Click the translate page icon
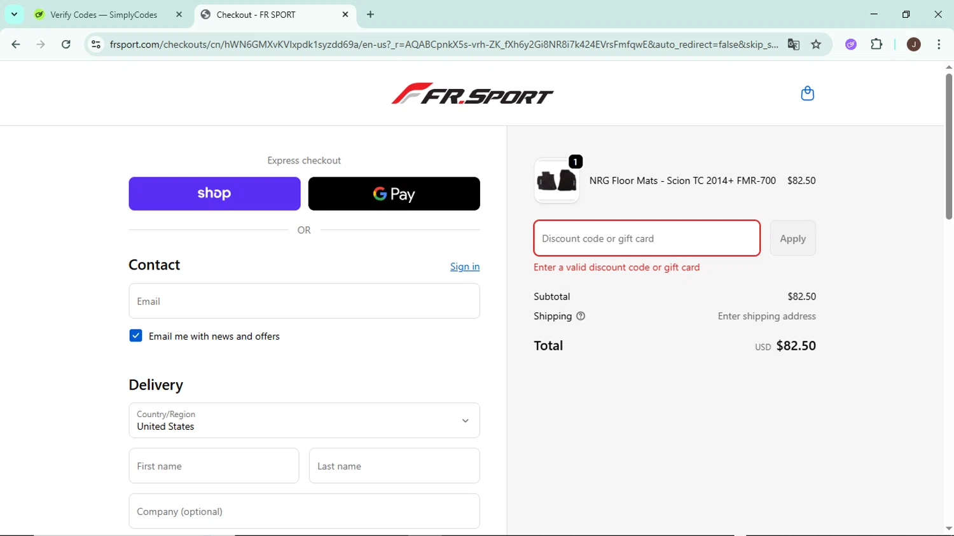Viewport: 954px width, 536px height. (x=793, y=45)
